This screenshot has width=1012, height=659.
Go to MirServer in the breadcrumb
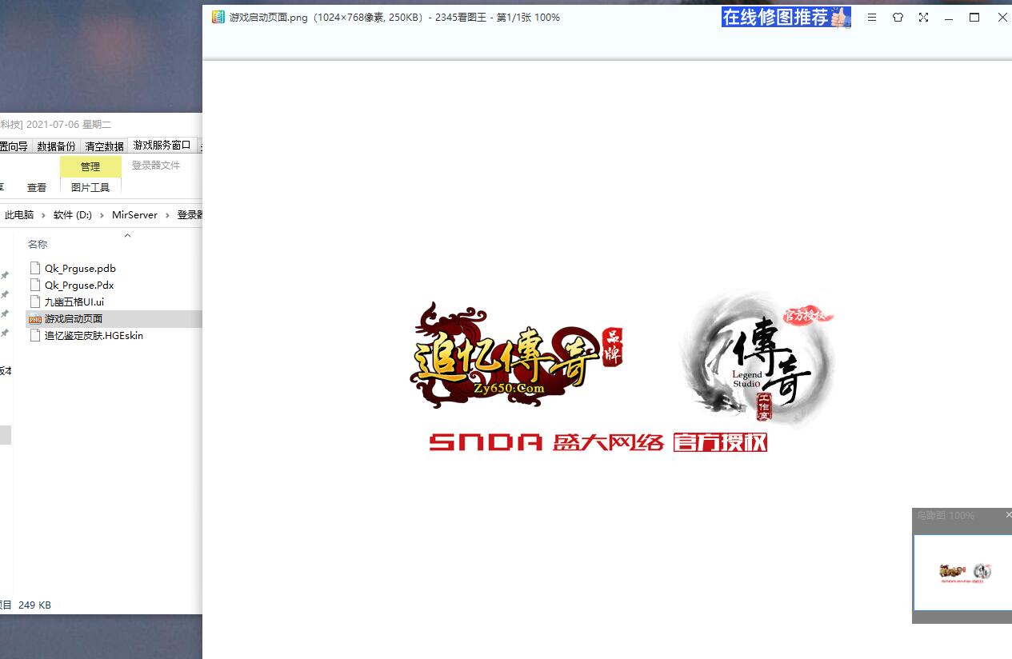(135, 215)
